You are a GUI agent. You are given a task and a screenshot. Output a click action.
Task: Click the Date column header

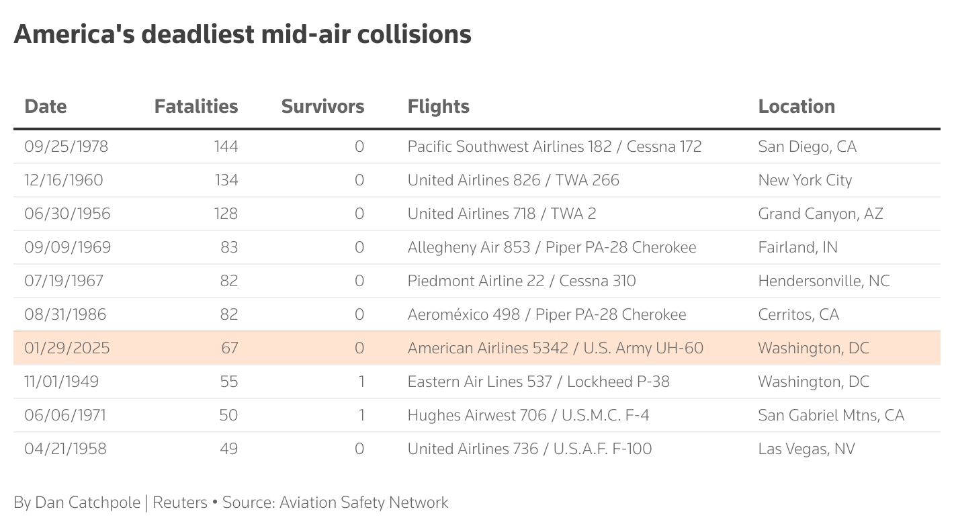(46, 106)
